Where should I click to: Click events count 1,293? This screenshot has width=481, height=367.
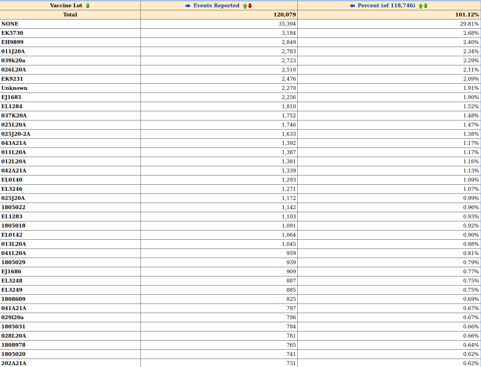[x=289, y=180]
